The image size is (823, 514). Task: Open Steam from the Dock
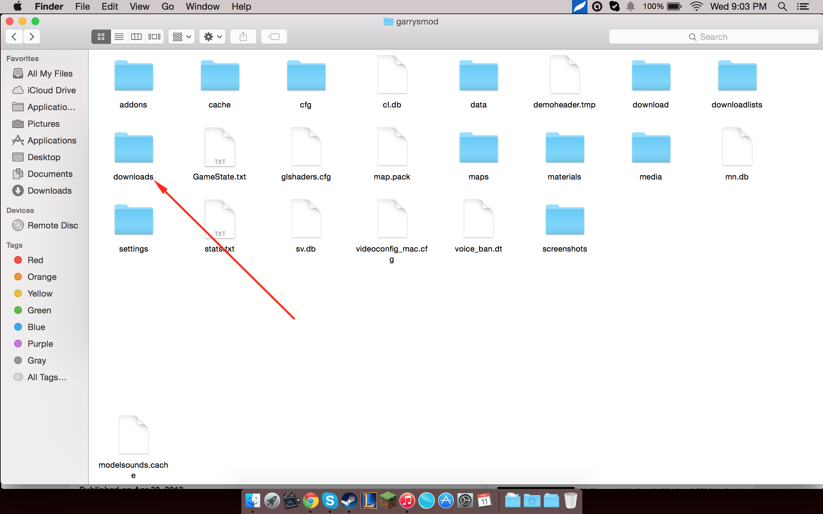click(x=349, y=501)
